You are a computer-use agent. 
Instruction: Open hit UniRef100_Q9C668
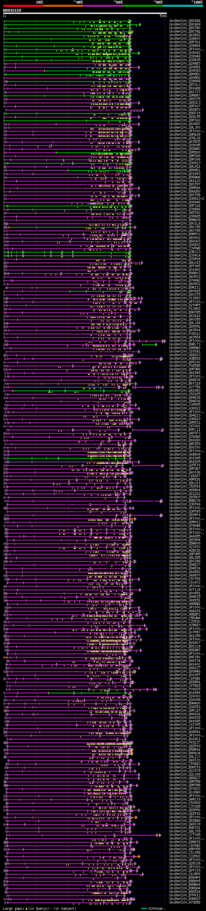[x=185, y=21]
